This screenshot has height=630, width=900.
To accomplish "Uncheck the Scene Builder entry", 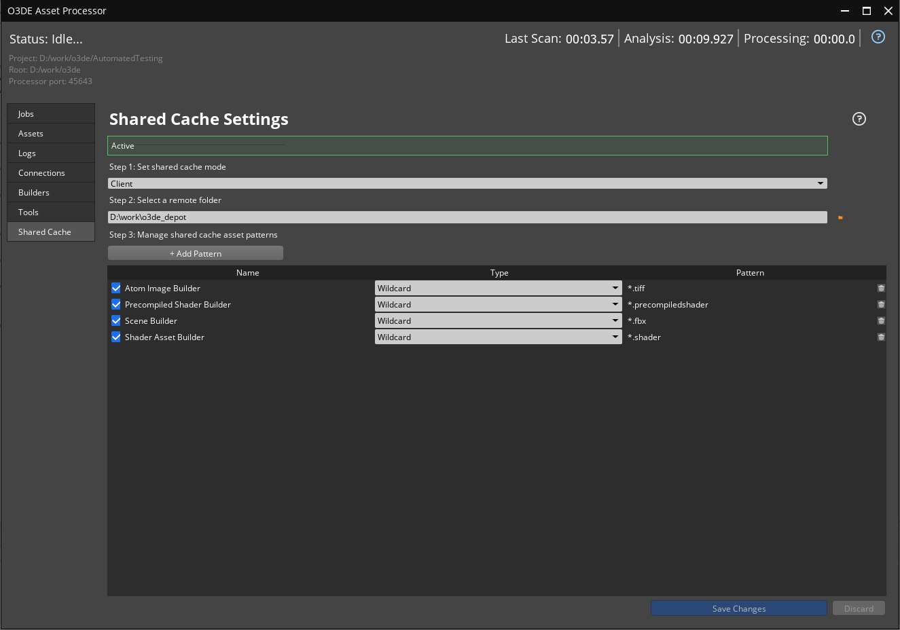I will pos(115,320).
